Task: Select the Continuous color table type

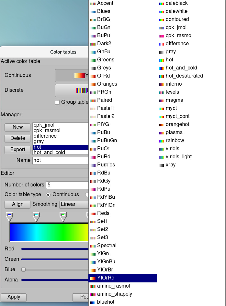Action: tap(49, 195)
